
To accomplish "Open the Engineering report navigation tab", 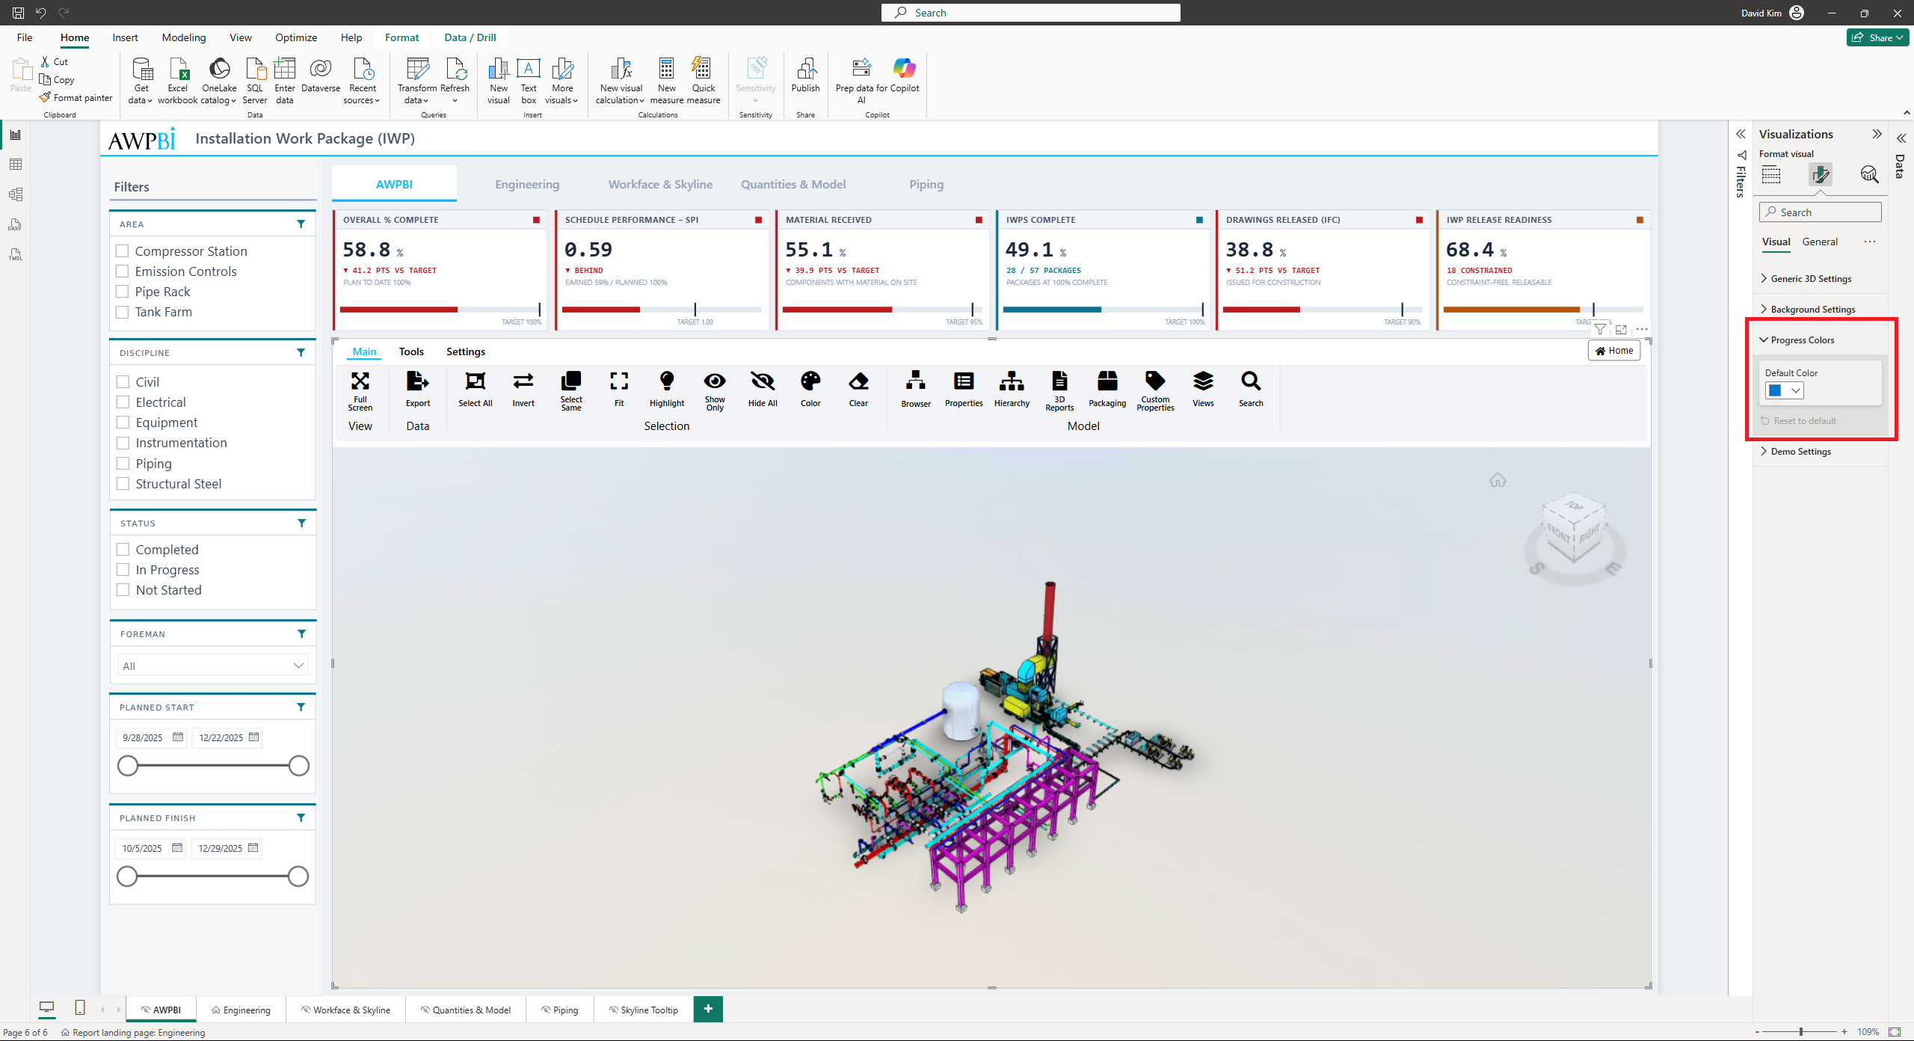I will 527,184.
